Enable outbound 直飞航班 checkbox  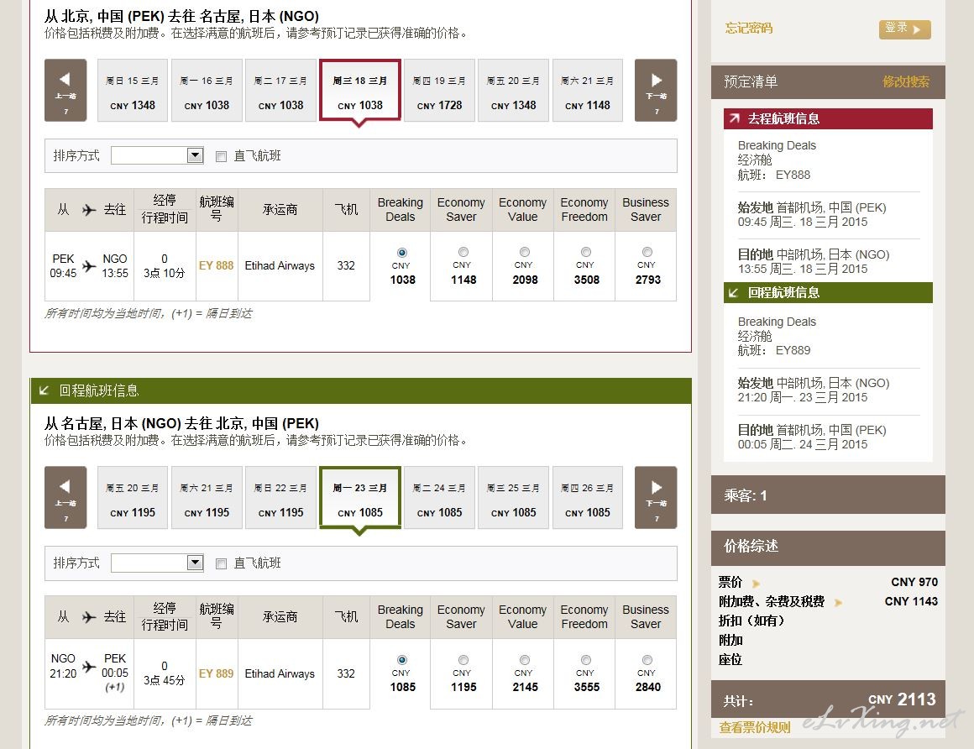pos(222,156)
